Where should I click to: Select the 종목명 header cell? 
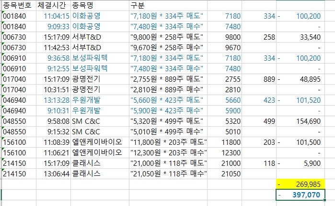pos(100,5)
